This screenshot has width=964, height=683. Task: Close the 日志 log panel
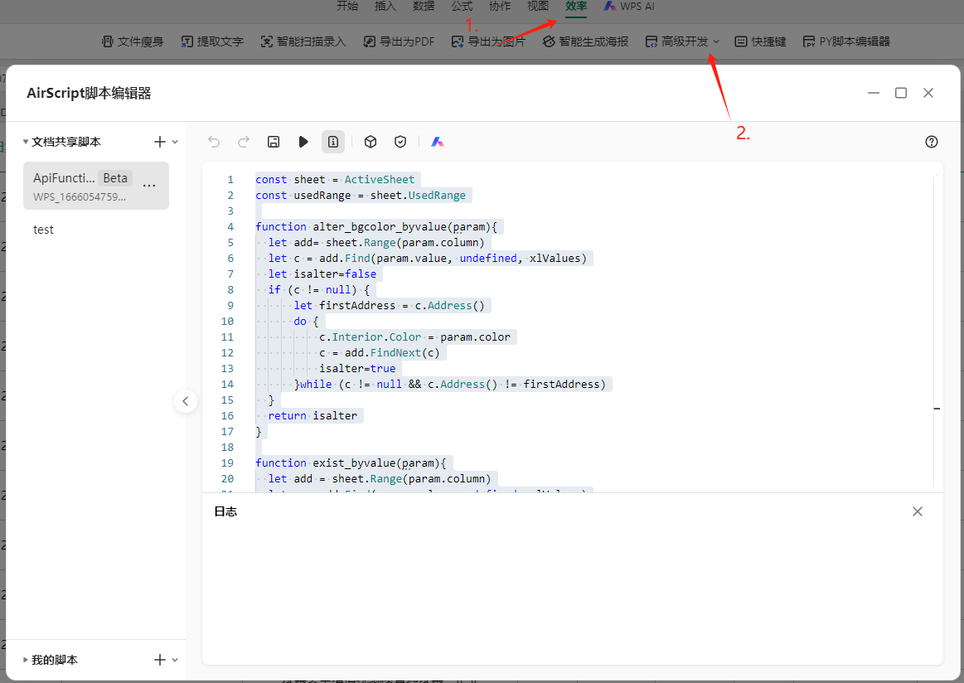[918, 511]
